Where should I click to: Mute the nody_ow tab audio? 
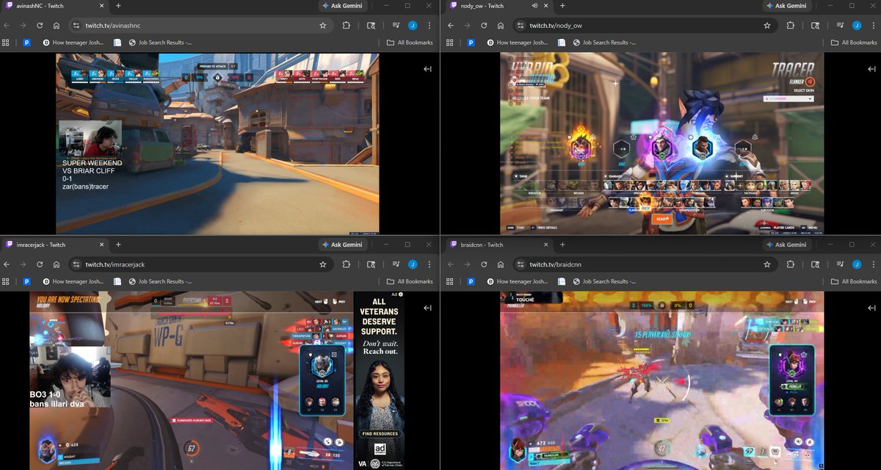534,6
